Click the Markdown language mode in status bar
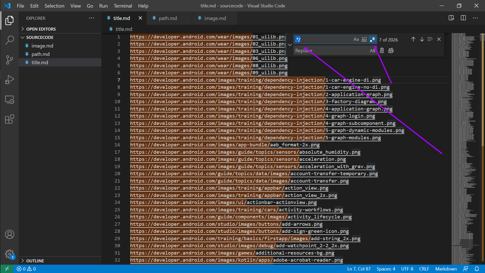 446,269
